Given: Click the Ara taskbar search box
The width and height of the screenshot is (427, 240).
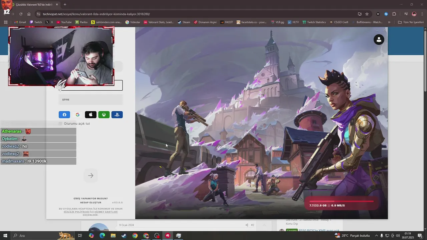Looking at the screenshot, I should (x=43, y=236).
